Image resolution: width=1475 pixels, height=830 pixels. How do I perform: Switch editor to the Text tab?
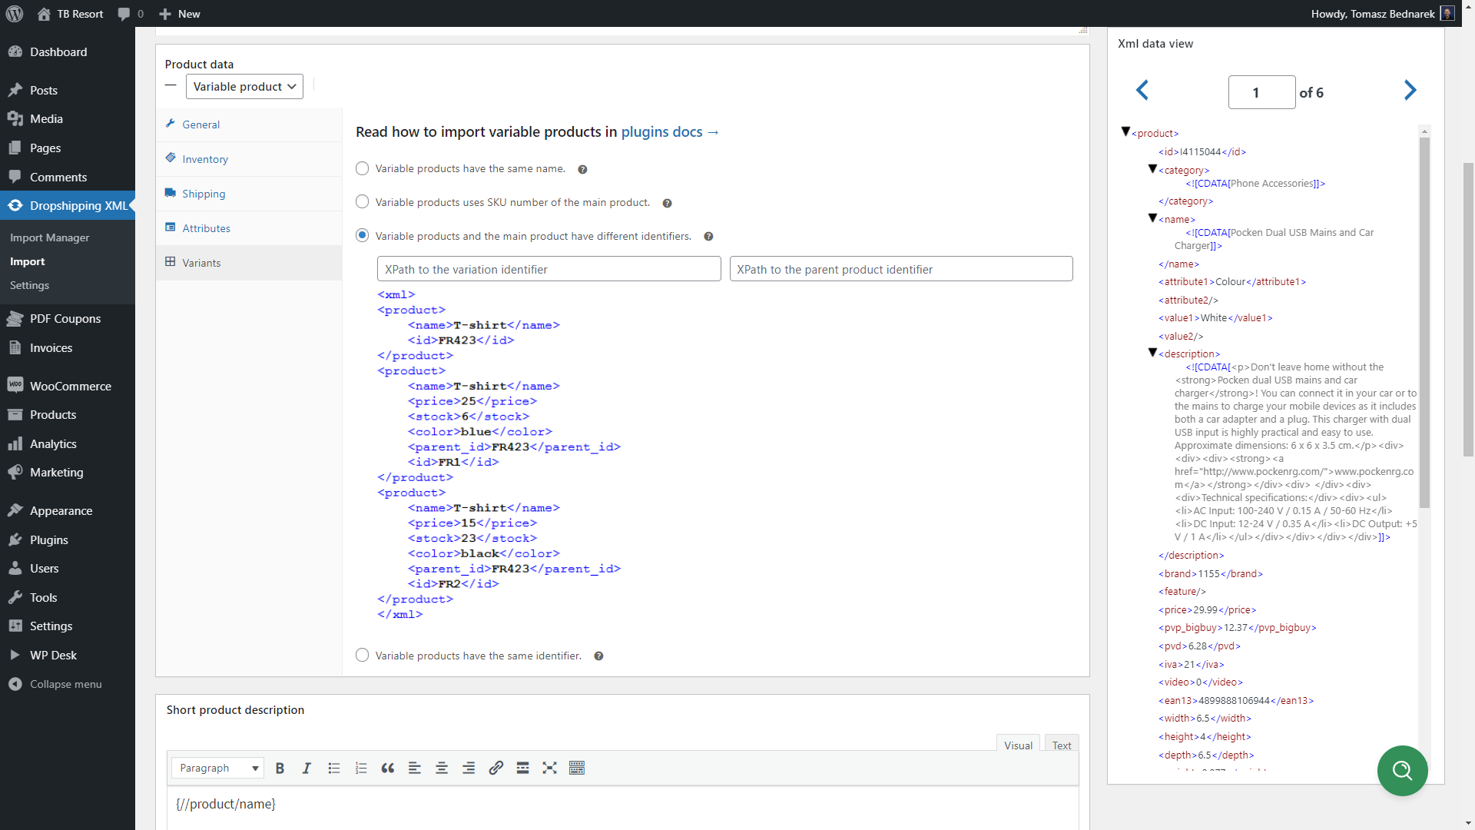(1062, 745)
